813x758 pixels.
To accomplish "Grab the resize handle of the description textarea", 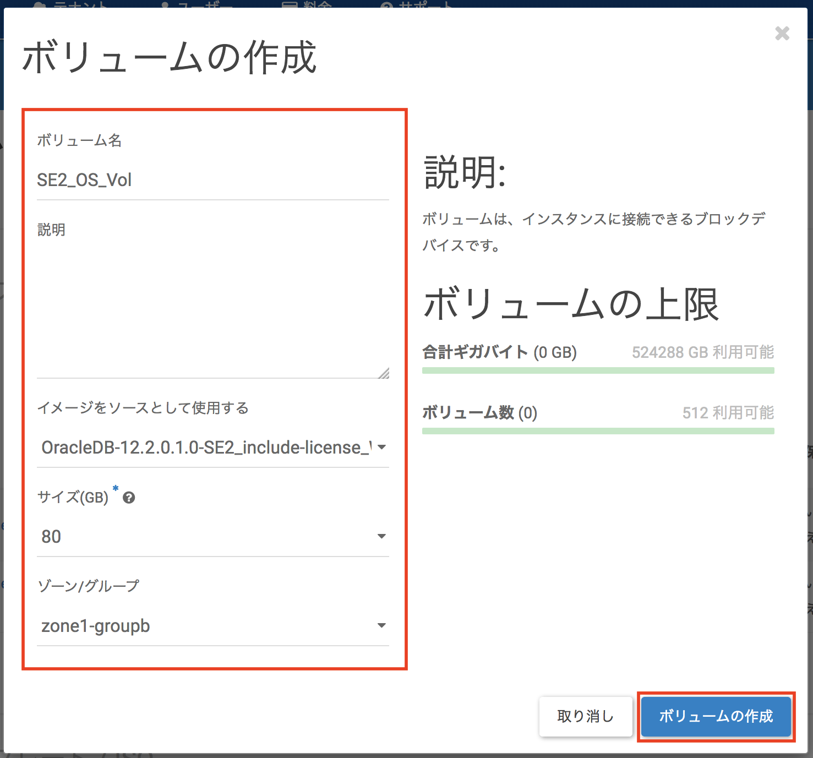I will point(384,373).
